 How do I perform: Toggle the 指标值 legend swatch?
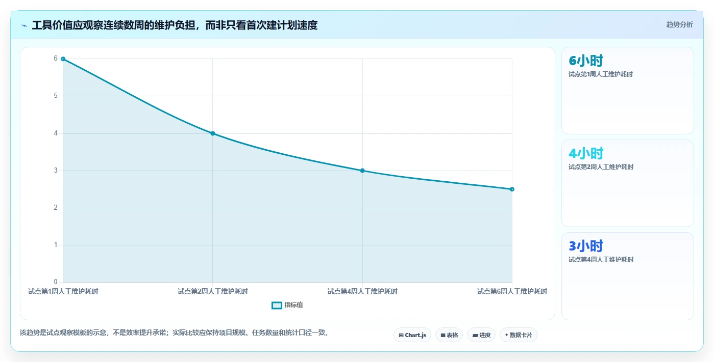tap(277, 305)
